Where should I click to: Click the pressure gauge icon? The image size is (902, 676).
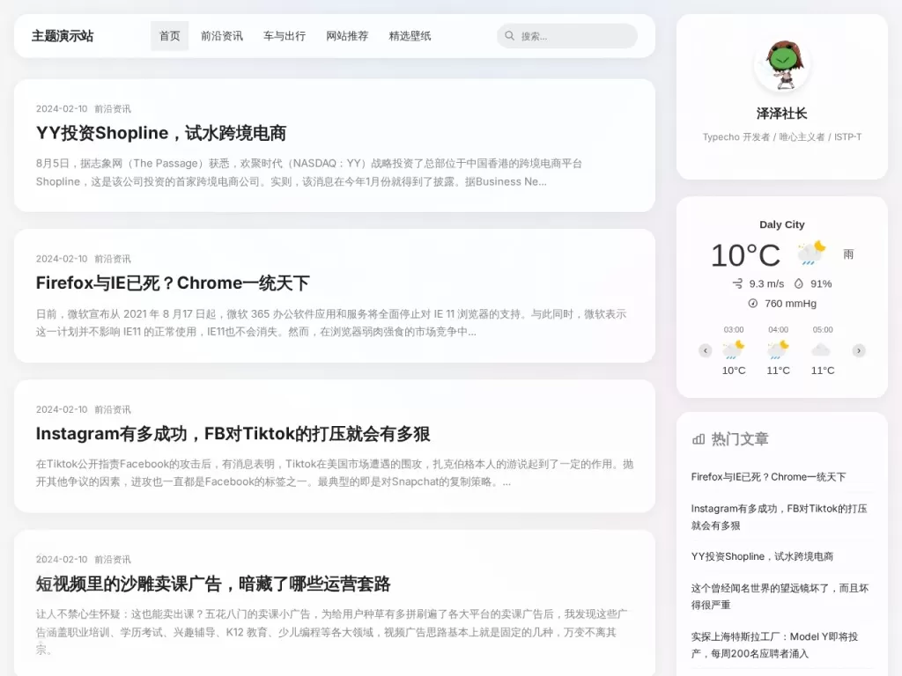coord(752,304)
